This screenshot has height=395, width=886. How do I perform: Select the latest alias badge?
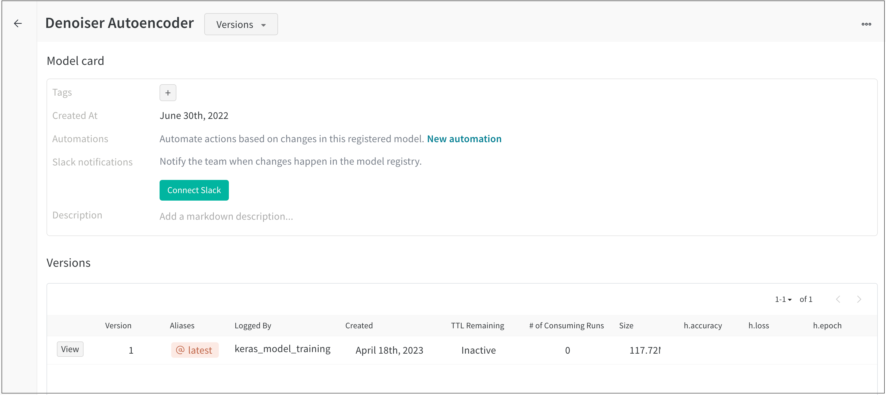[195, 350]
